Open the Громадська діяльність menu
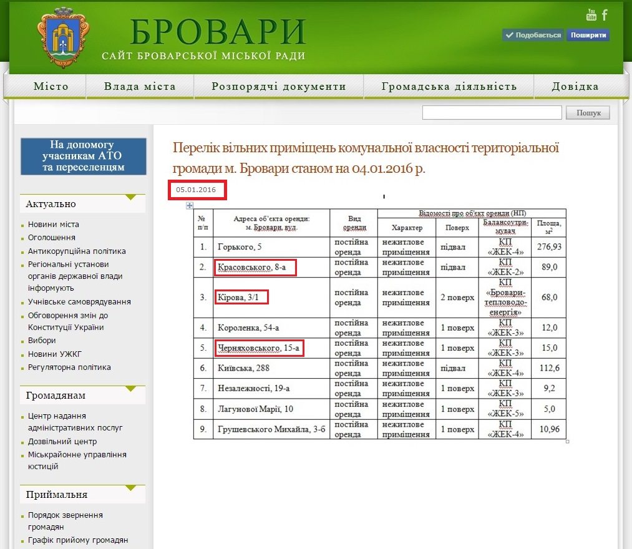This screenshot has width=632, height=549. [449, 86]
